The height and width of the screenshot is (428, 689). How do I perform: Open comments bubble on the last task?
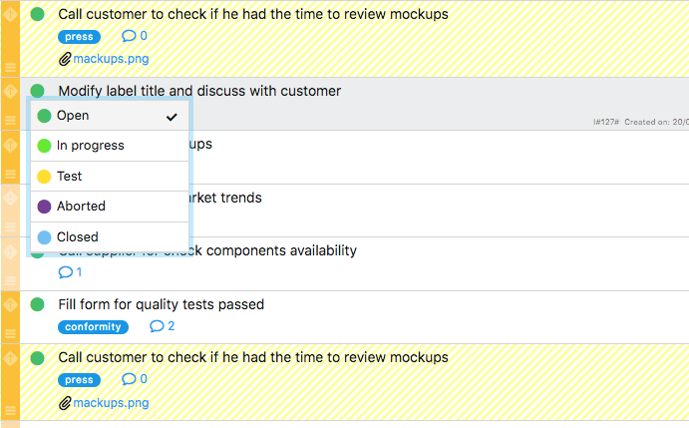134,379
